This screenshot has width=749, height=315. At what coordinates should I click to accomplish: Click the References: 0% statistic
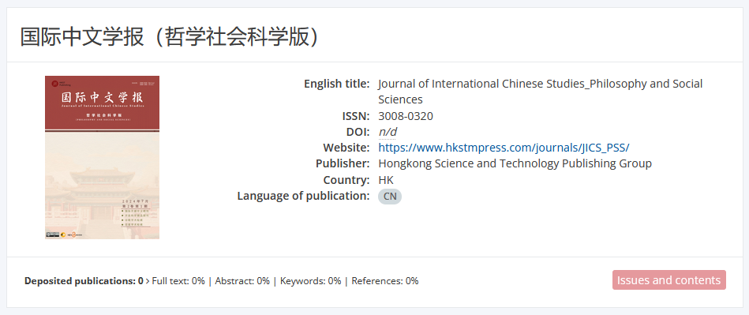(385, 281)
